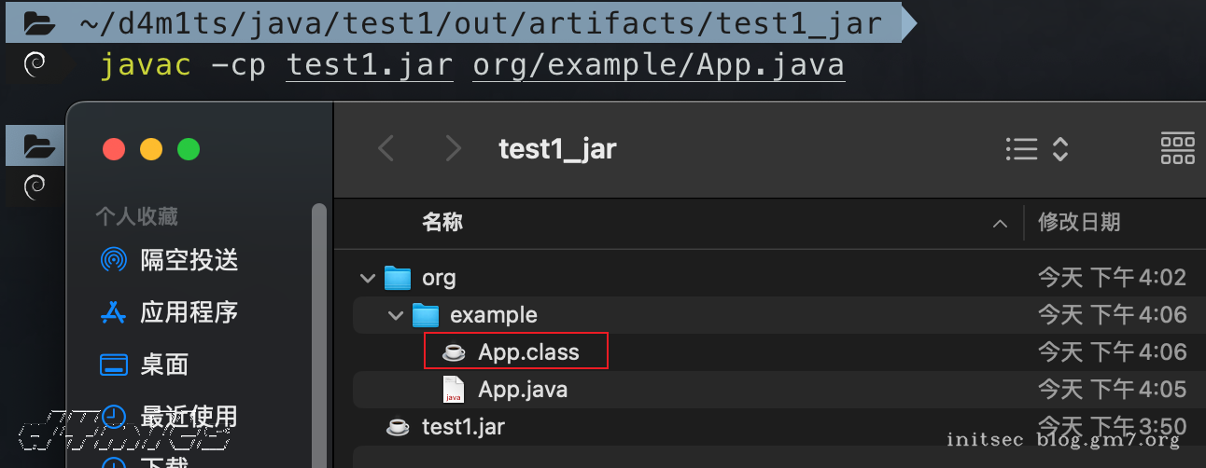Select the test1.jar file
This screenshot has width=1206, height=468.
463,427
